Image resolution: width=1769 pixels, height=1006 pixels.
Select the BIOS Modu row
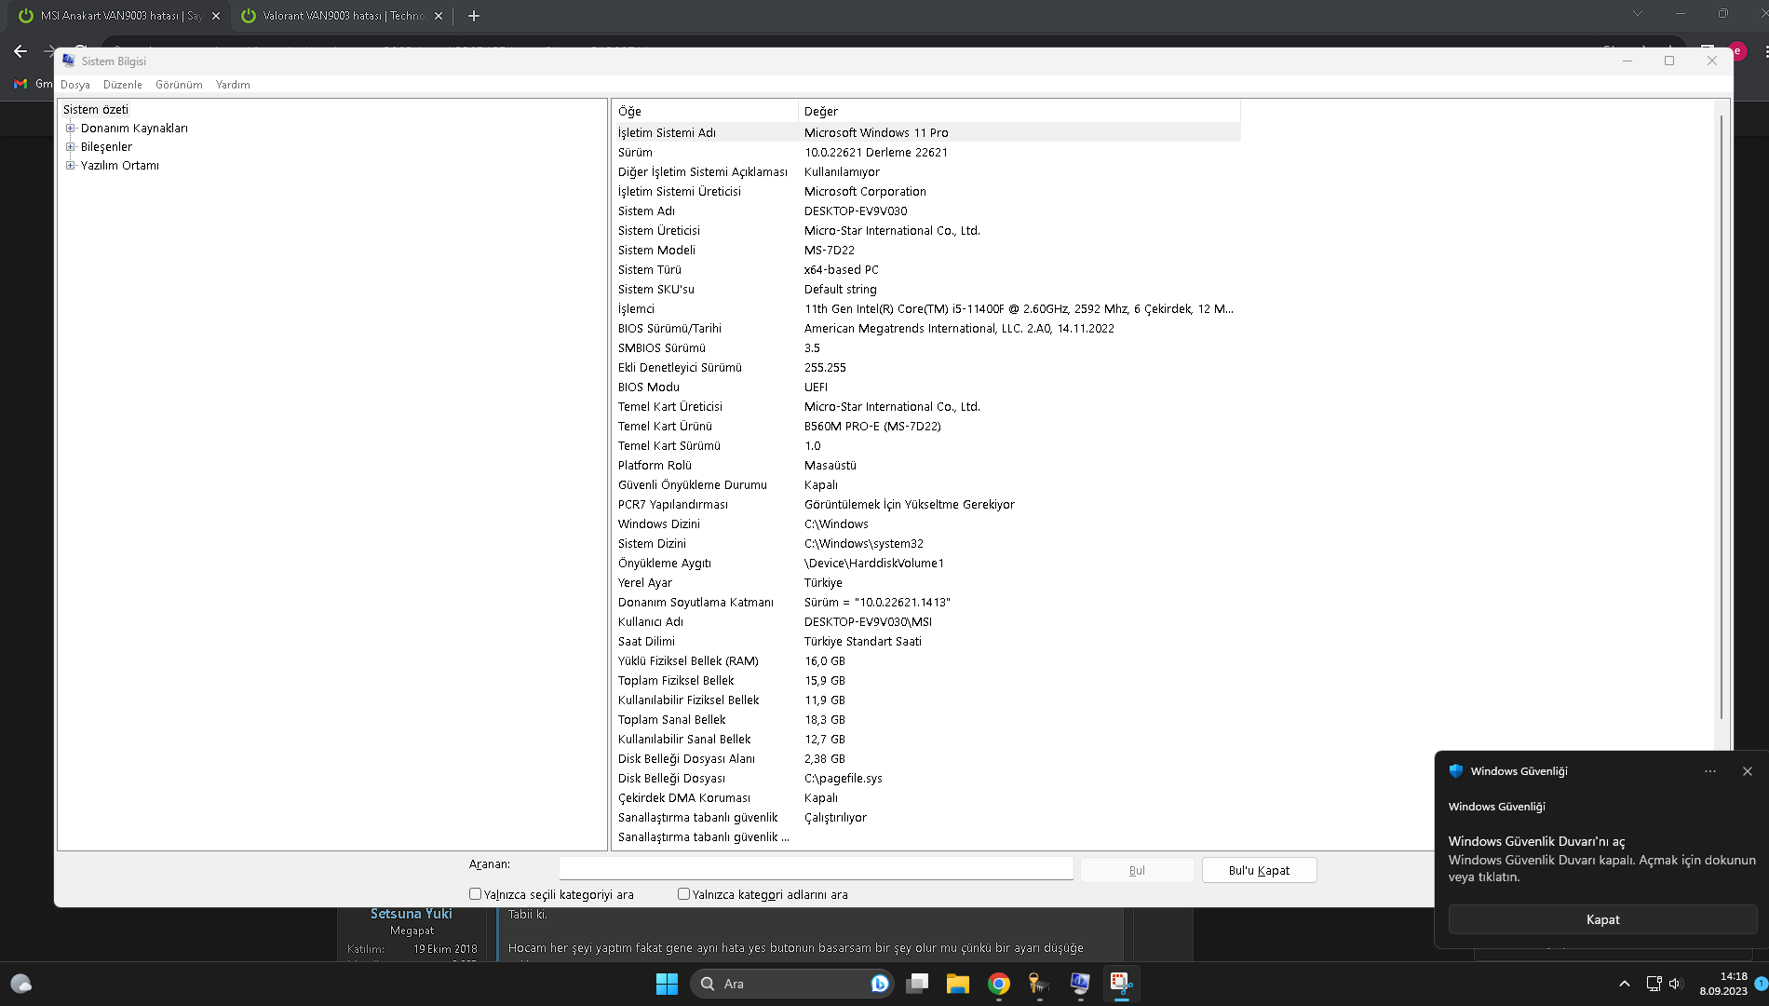(x=926, y=387)
